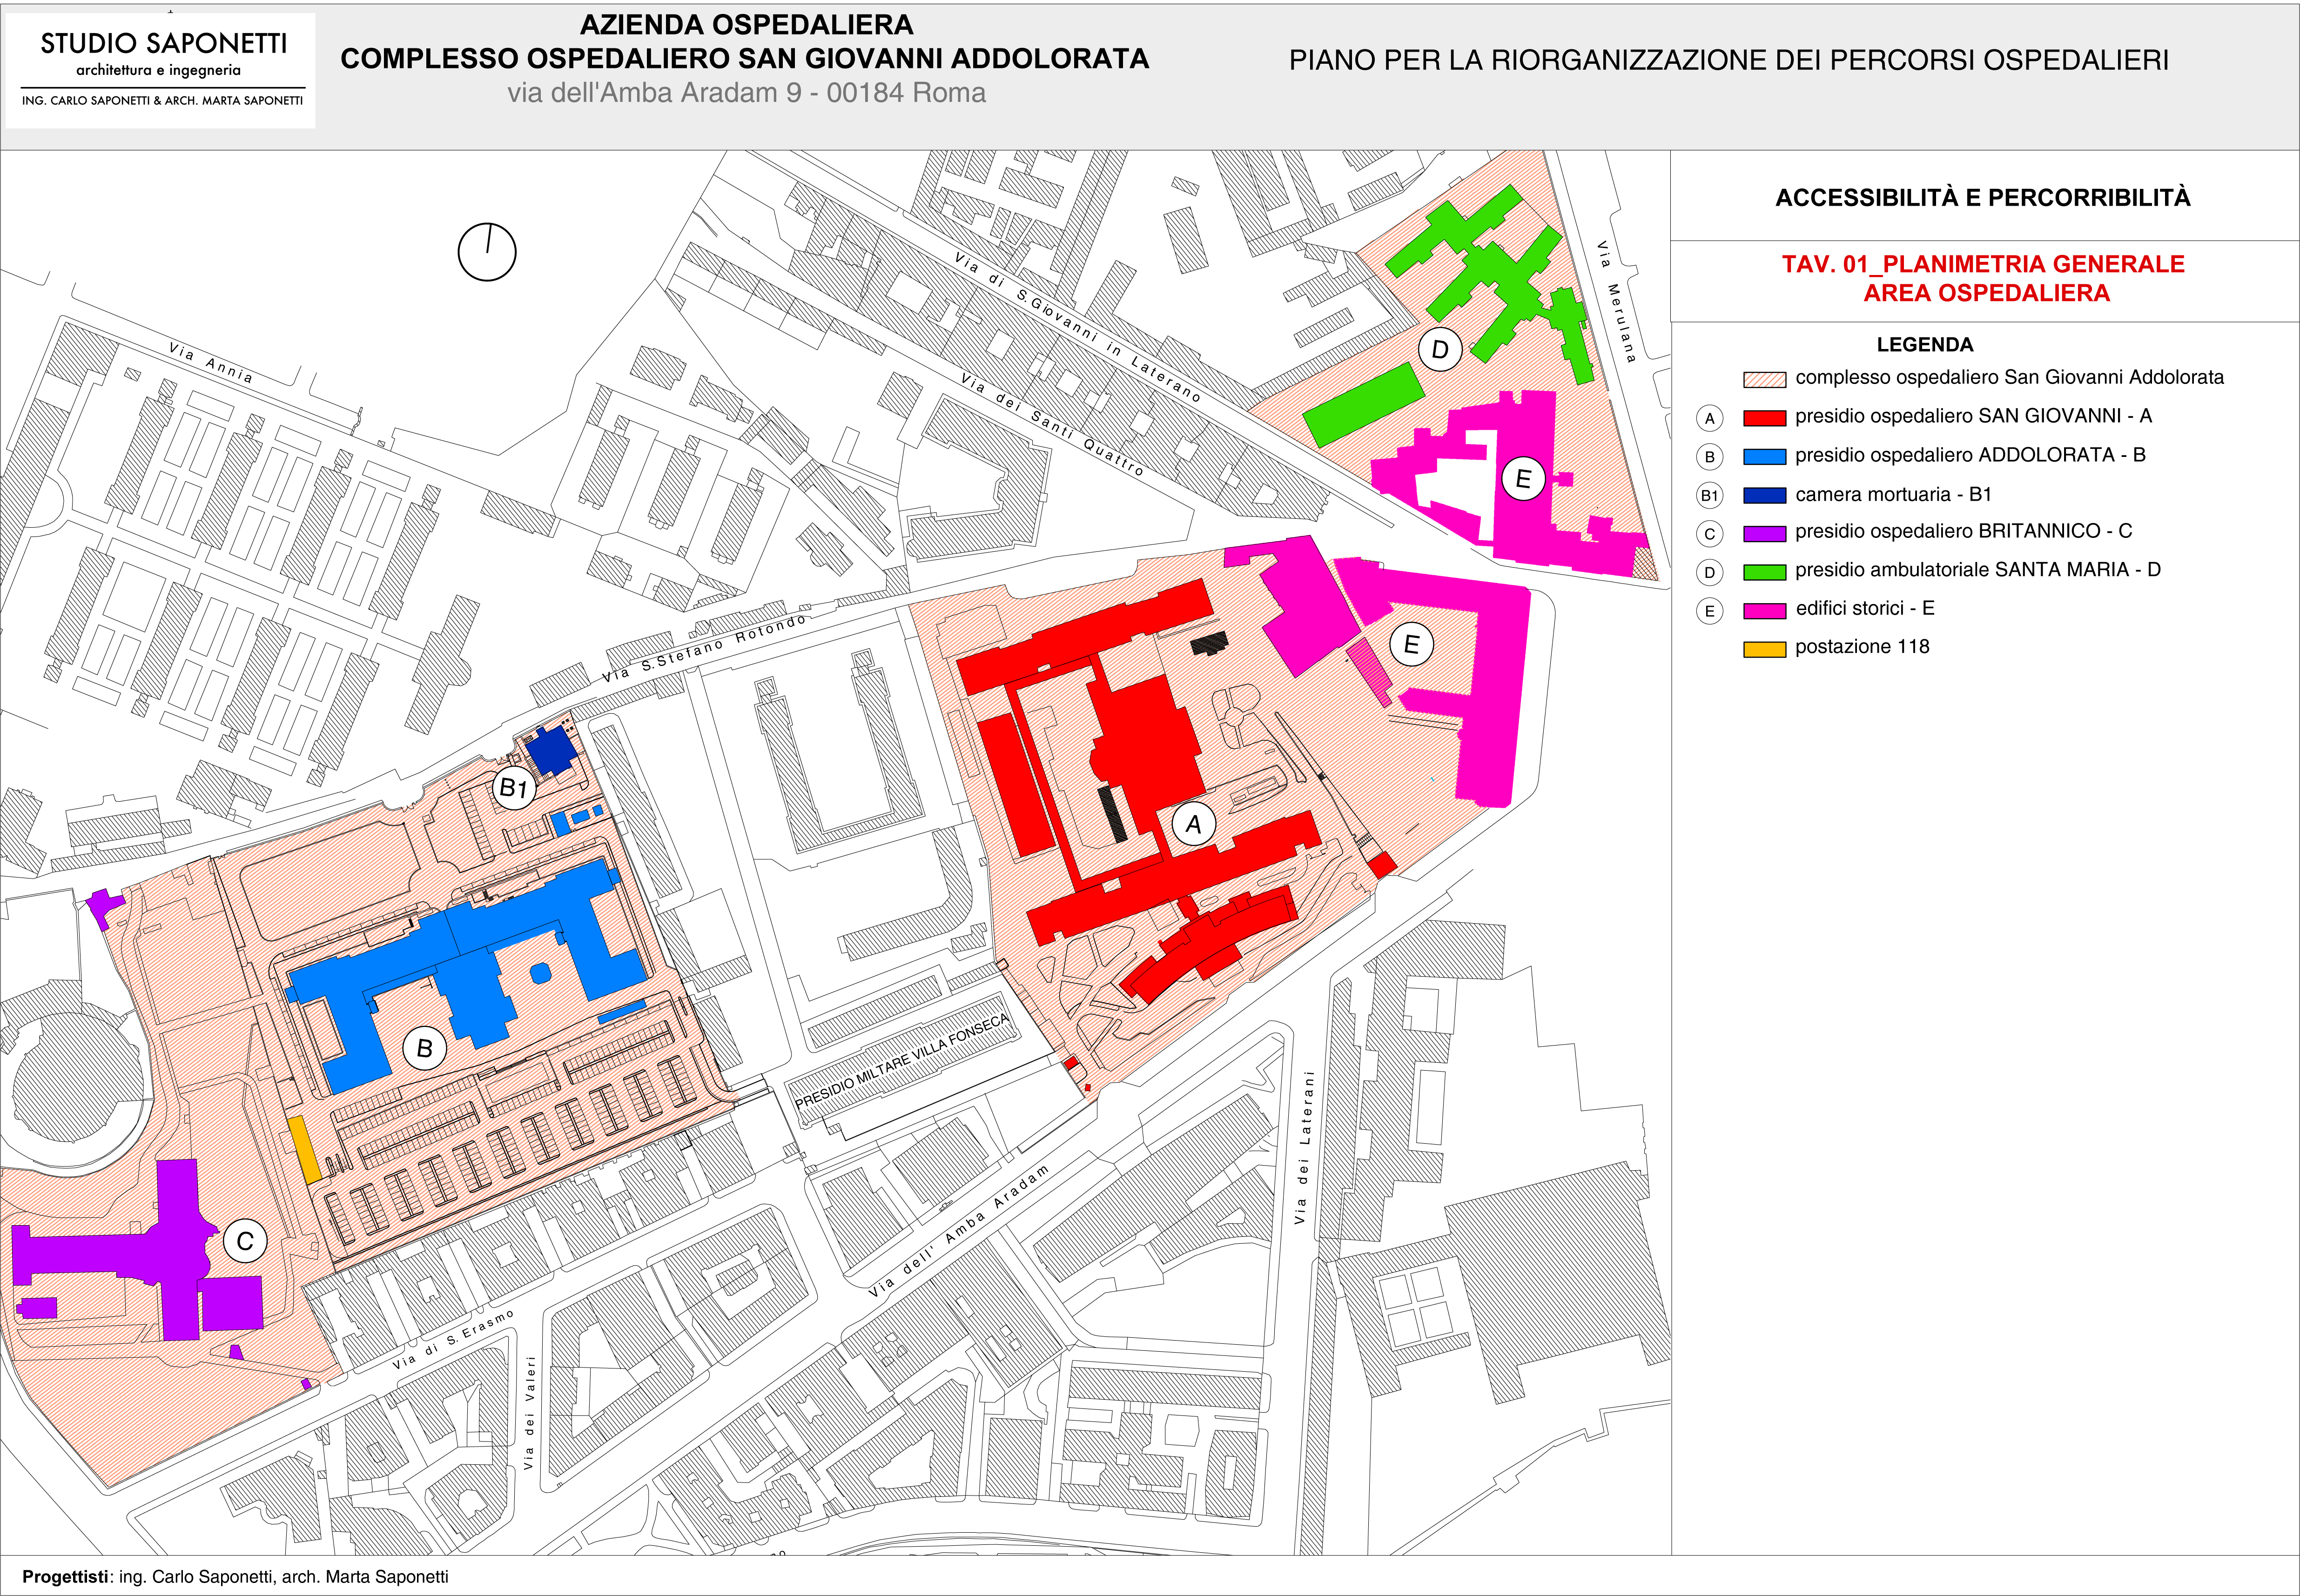Click the dark blue legend swatch for camera mortuaria
The image size is (2300, 1596).
1764,495
